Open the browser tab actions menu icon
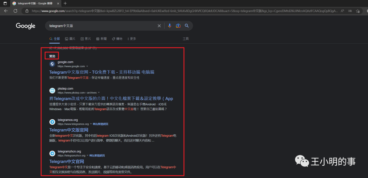Screen dimensions: 368x178 point(5,3)
